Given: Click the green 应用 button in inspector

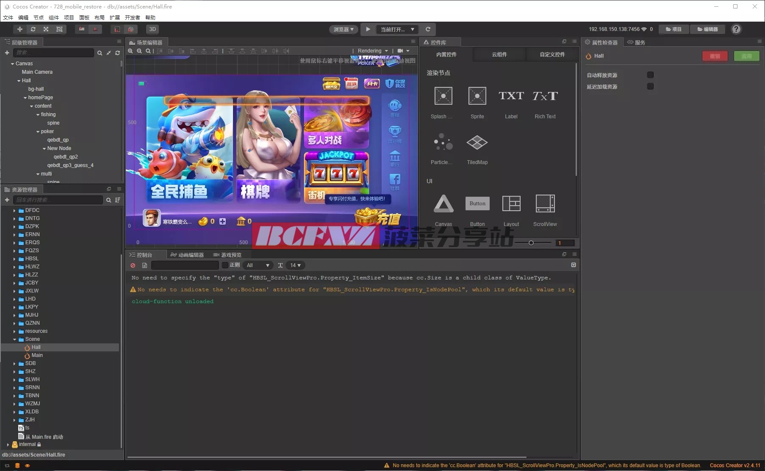Looking at the screenshot, I should click(746, 56).
